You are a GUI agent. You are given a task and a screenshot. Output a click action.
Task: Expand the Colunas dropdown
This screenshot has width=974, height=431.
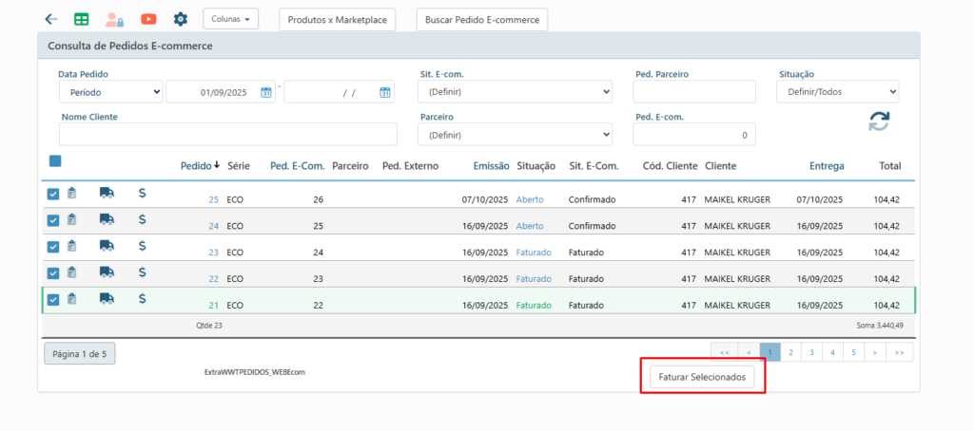point(230,19)
